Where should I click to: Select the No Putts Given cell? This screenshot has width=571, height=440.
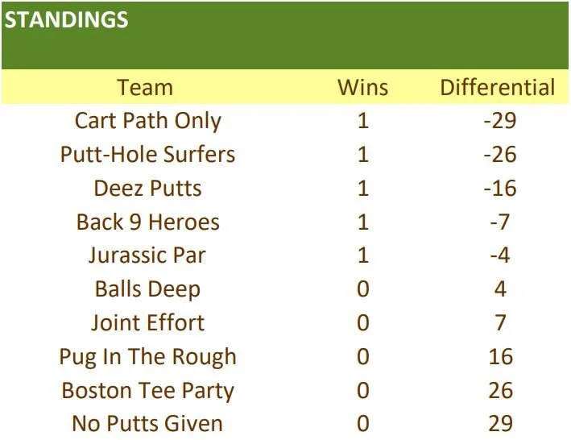(147, 424)
